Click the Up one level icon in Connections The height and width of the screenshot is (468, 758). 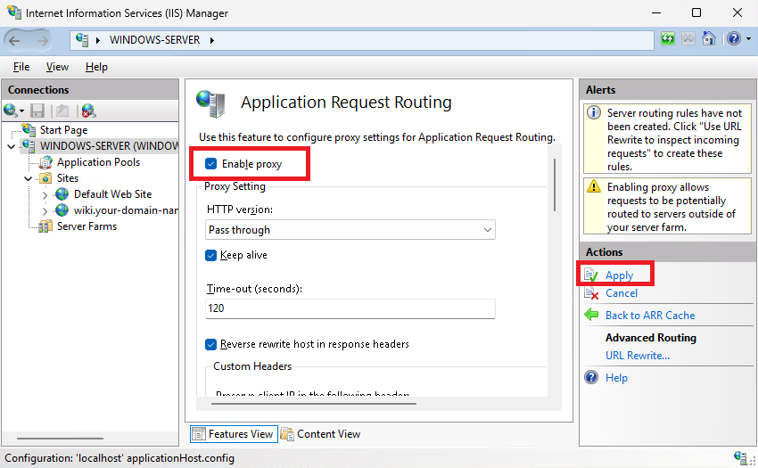pyautogui.click(x=62, y=111)
